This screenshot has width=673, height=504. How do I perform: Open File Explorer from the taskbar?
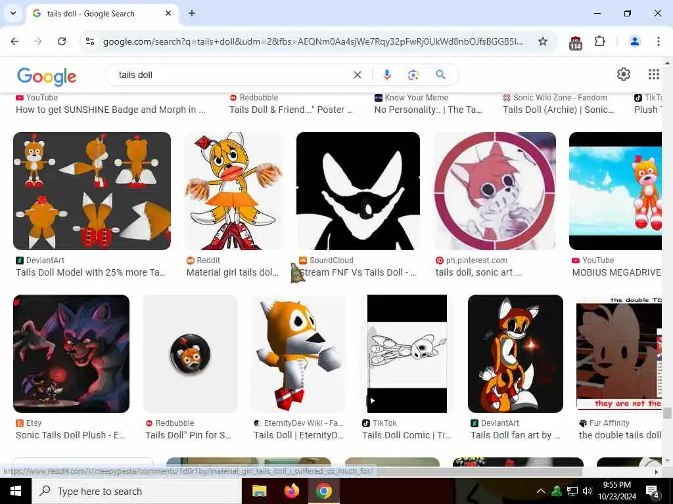click(259, 491)
